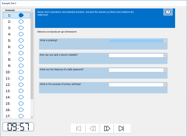Jump to the last question icon
The width and height of the screenshot is (187, 137).
pyautogui.click(x=121, y=129)
